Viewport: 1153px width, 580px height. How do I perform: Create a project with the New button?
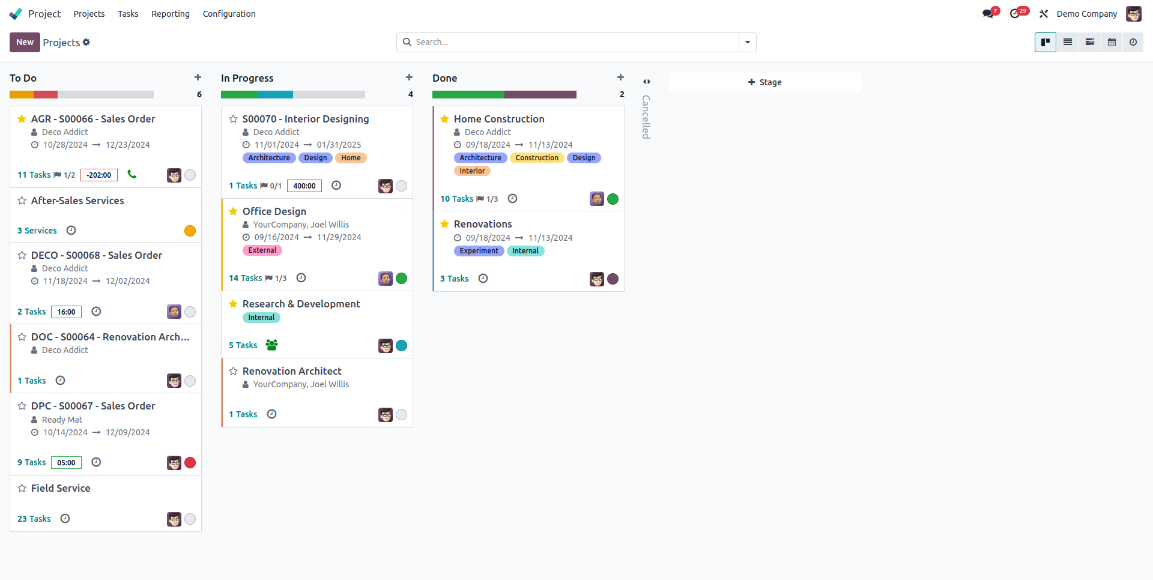(25, 42)
